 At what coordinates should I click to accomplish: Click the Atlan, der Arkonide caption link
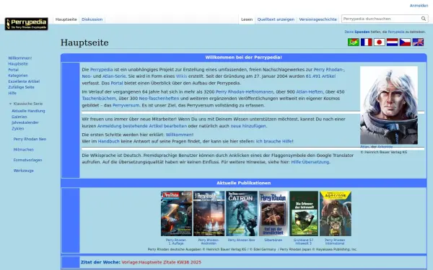tap(376, 147)
